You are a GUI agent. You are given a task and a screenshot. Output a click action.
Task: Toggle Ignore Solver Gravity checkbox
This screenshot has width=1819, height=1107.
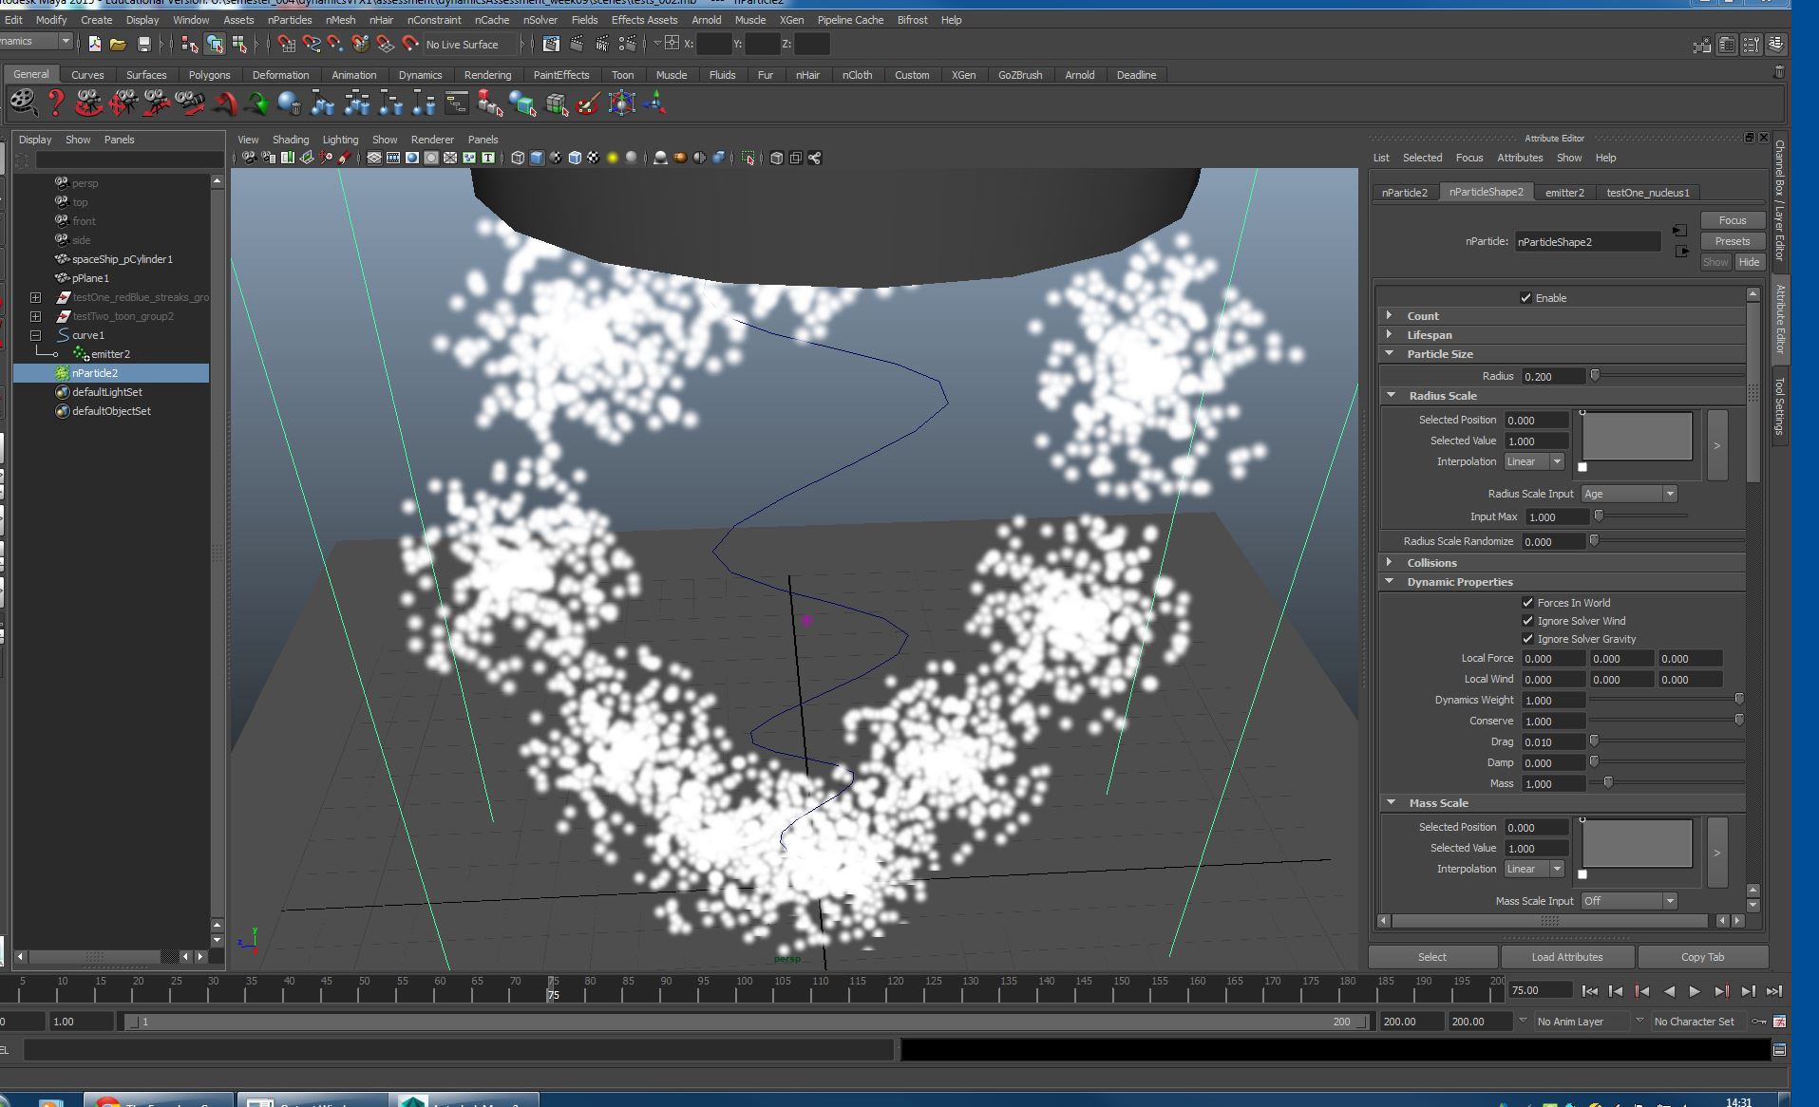coord(1527,639)
